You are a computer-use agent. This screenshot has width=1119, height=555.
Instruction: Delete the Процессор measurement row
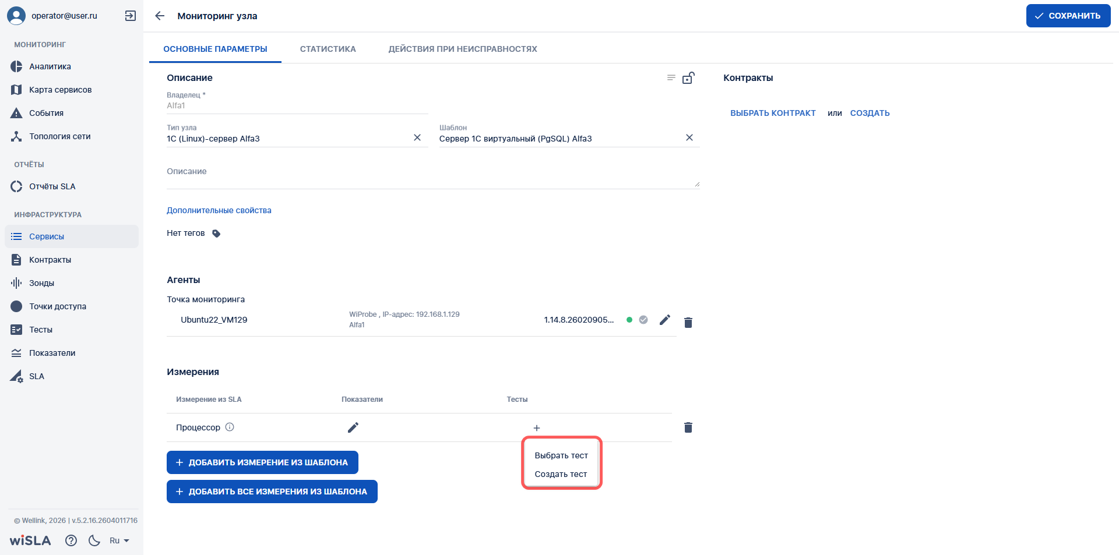[x=688, y=427]
